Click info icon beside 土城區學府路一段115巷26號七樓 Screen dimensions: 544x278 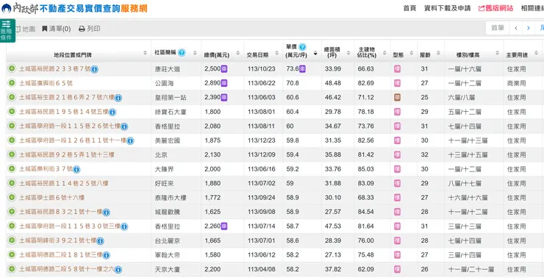124,126
